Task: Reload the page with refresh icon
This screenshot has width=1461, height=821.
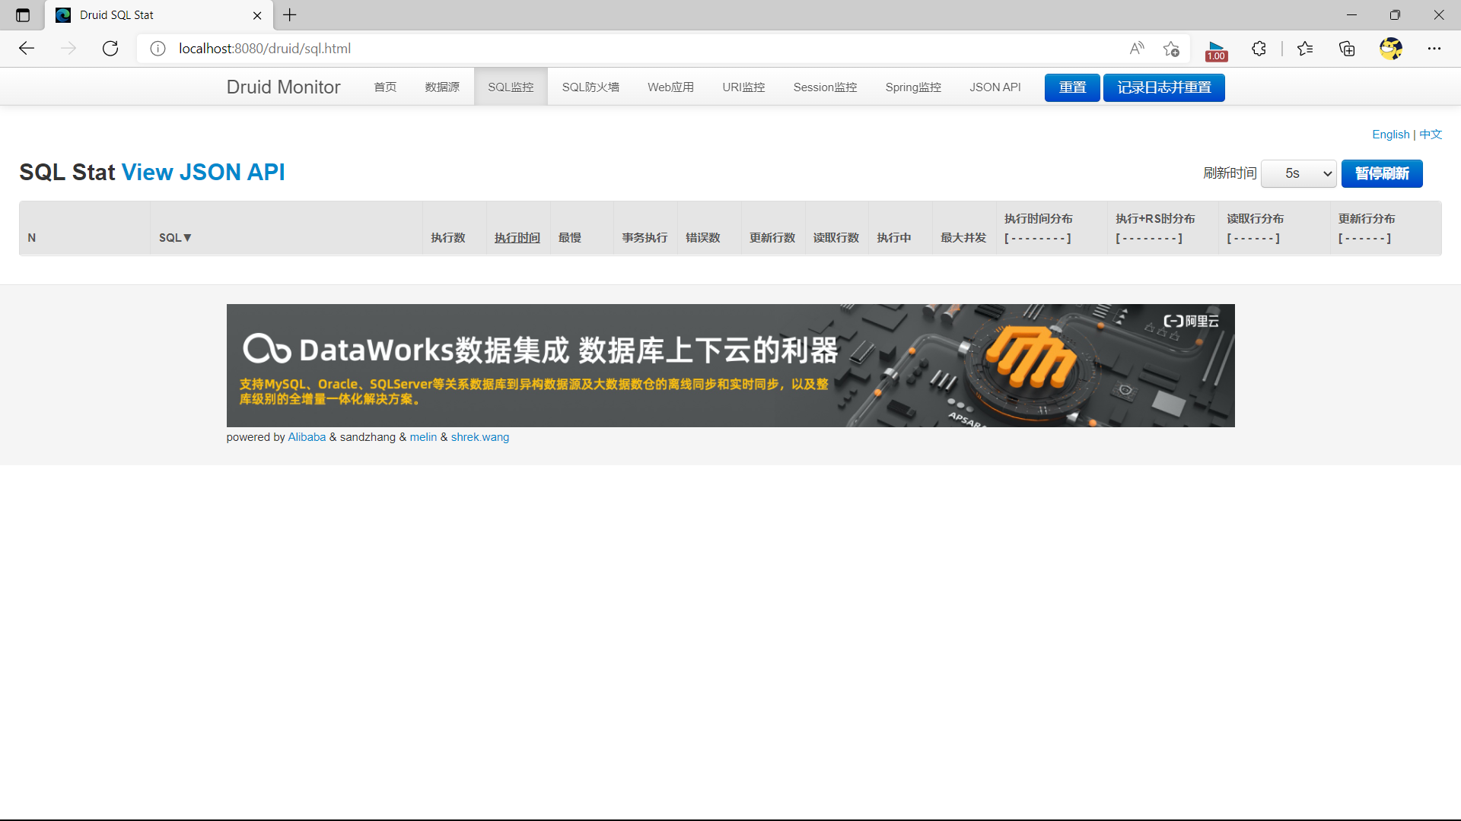Action: 110,49
